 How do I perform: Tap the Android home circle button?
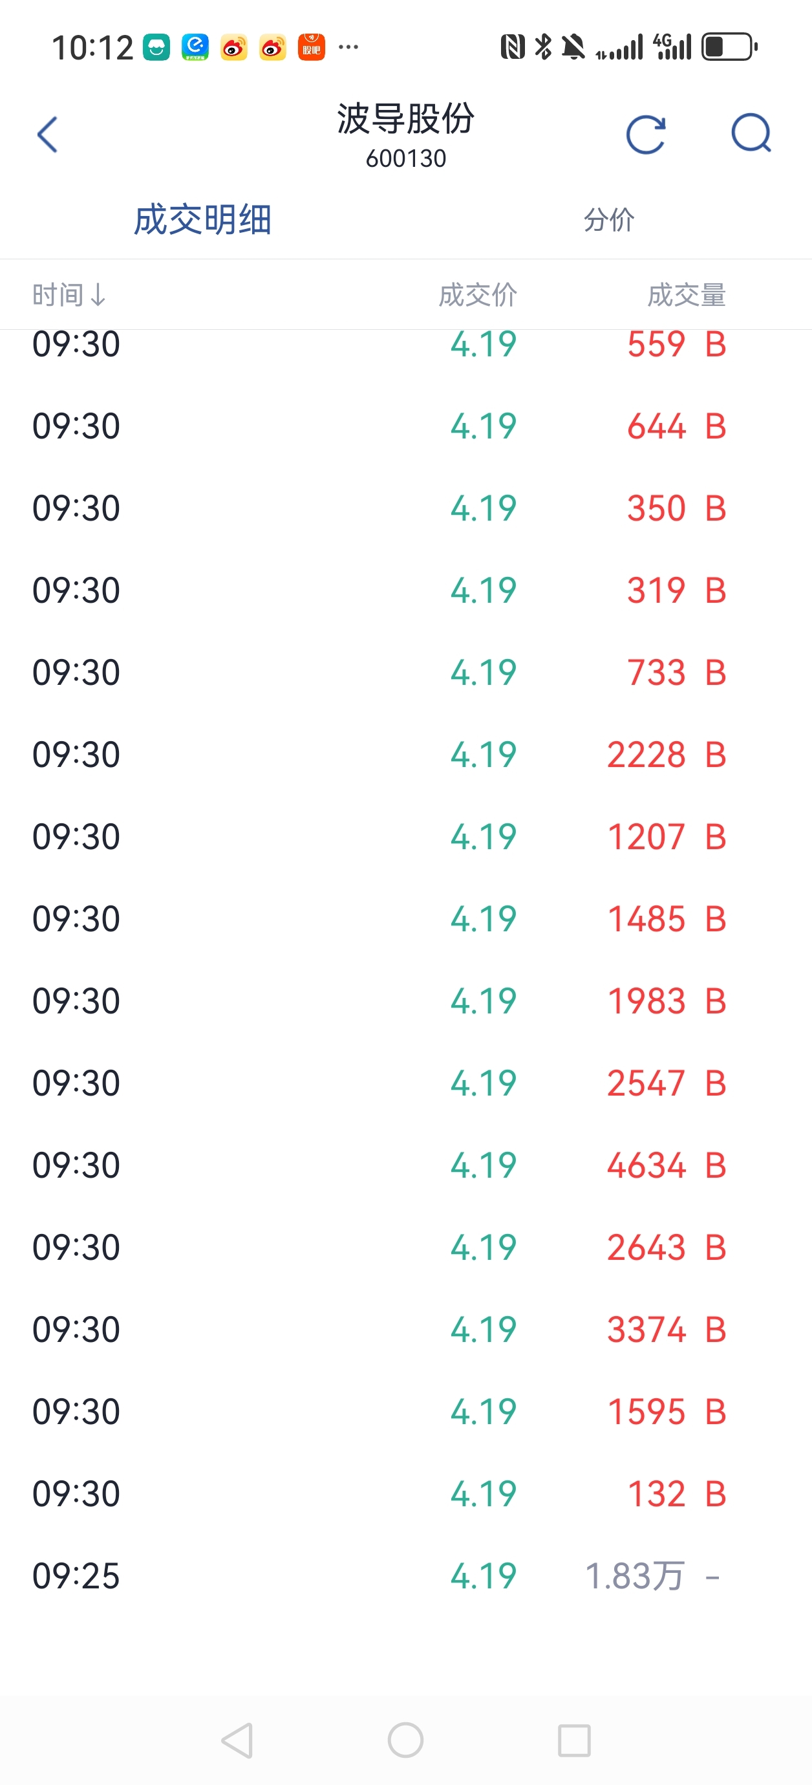pos(405,1740)
